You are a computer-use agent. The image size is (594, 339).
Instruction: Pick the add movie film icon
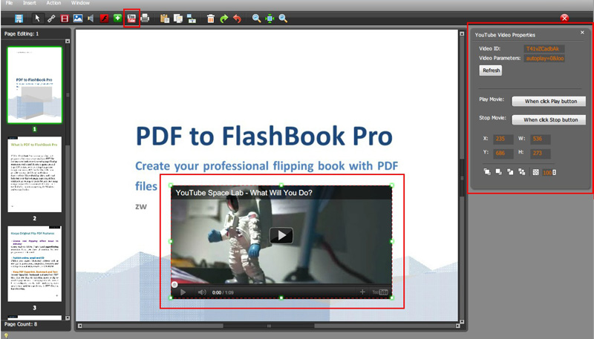65,18
